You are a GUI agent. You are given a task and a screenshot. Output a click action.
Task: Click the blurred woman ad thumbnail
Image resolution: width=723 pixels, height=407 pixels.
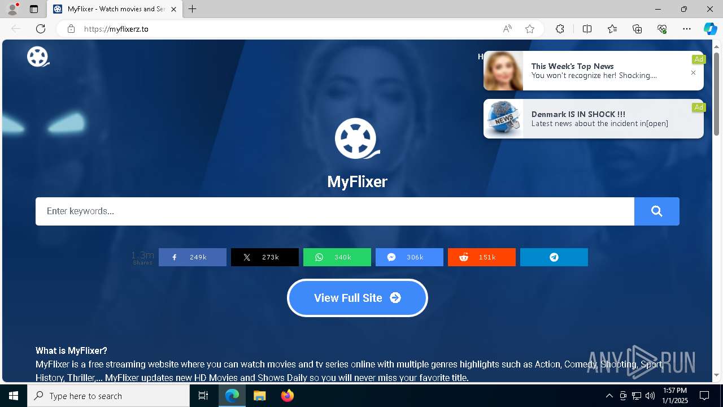[503, 71]
